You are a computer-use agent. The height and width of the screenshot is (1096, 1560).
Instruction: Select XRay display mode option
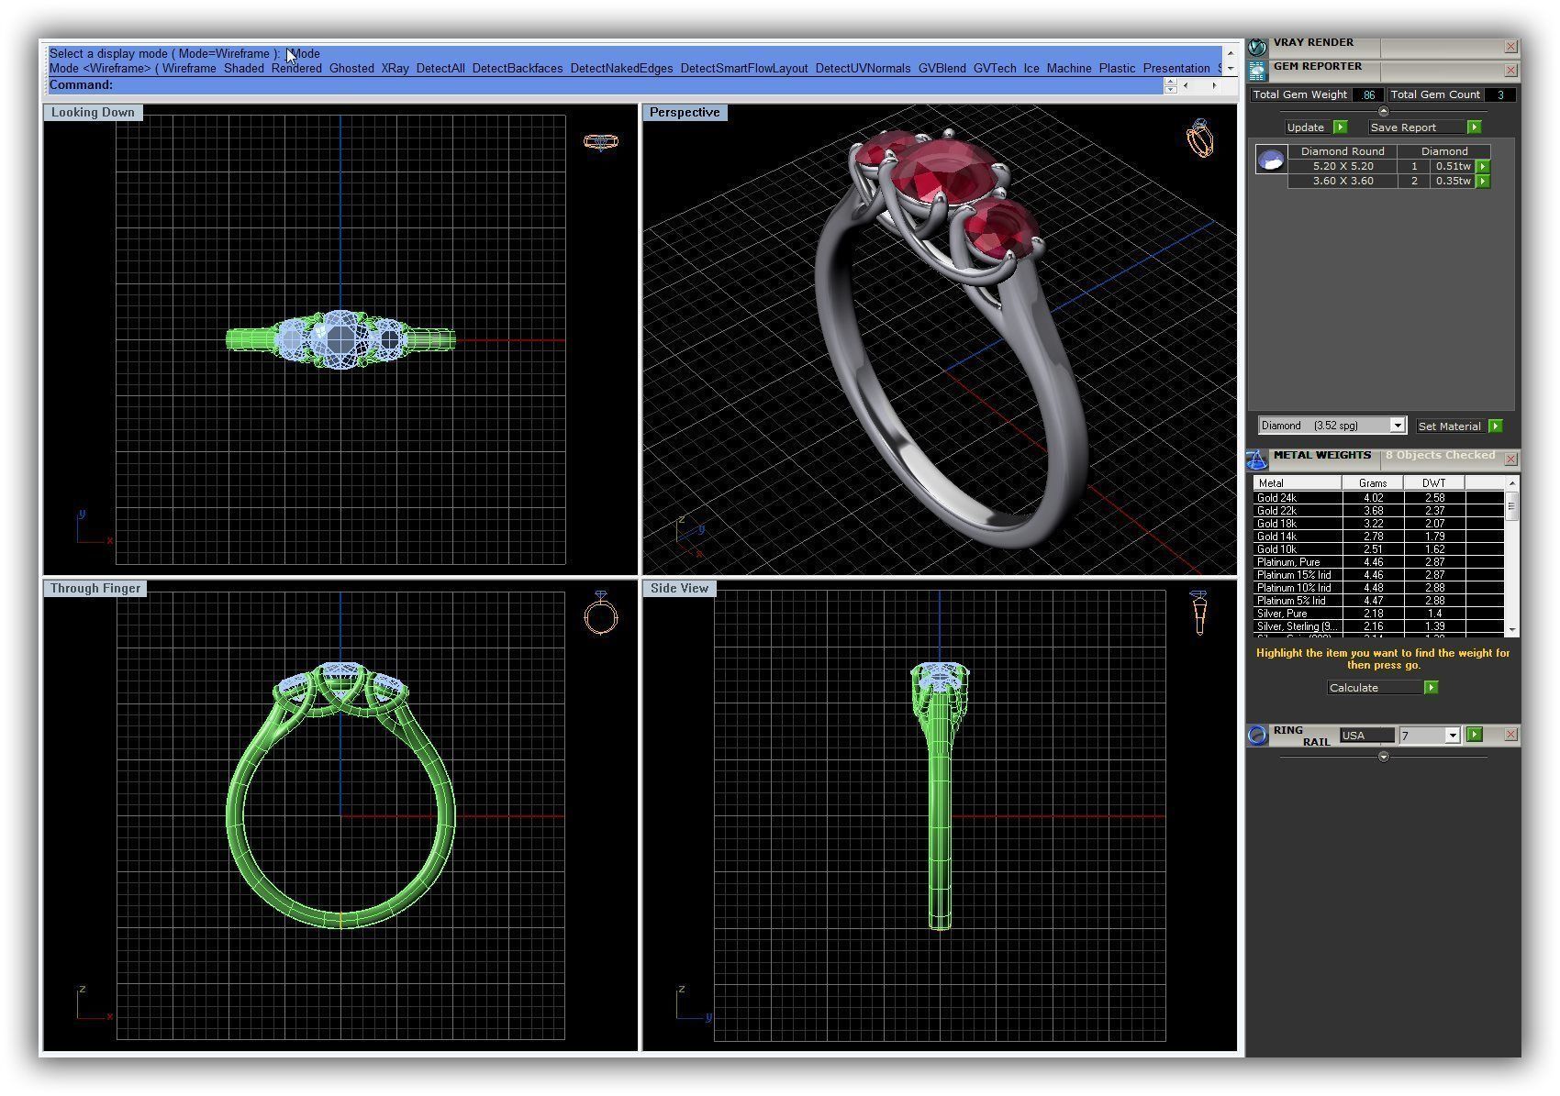(x=395, y=68)
